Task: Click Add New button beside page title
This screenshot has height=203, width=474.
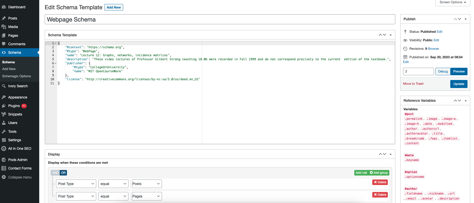Action: [x=114, y=7]
